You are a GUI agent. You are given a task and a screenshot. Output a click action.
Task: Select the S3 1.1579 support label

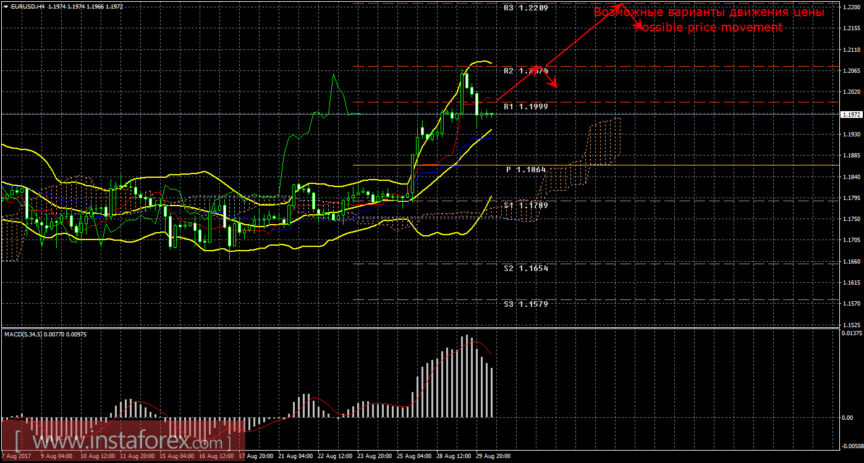pos(525,304)
